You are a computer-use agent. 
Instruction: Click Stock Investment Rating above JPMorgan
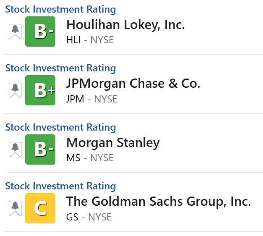tap(60, 68)
